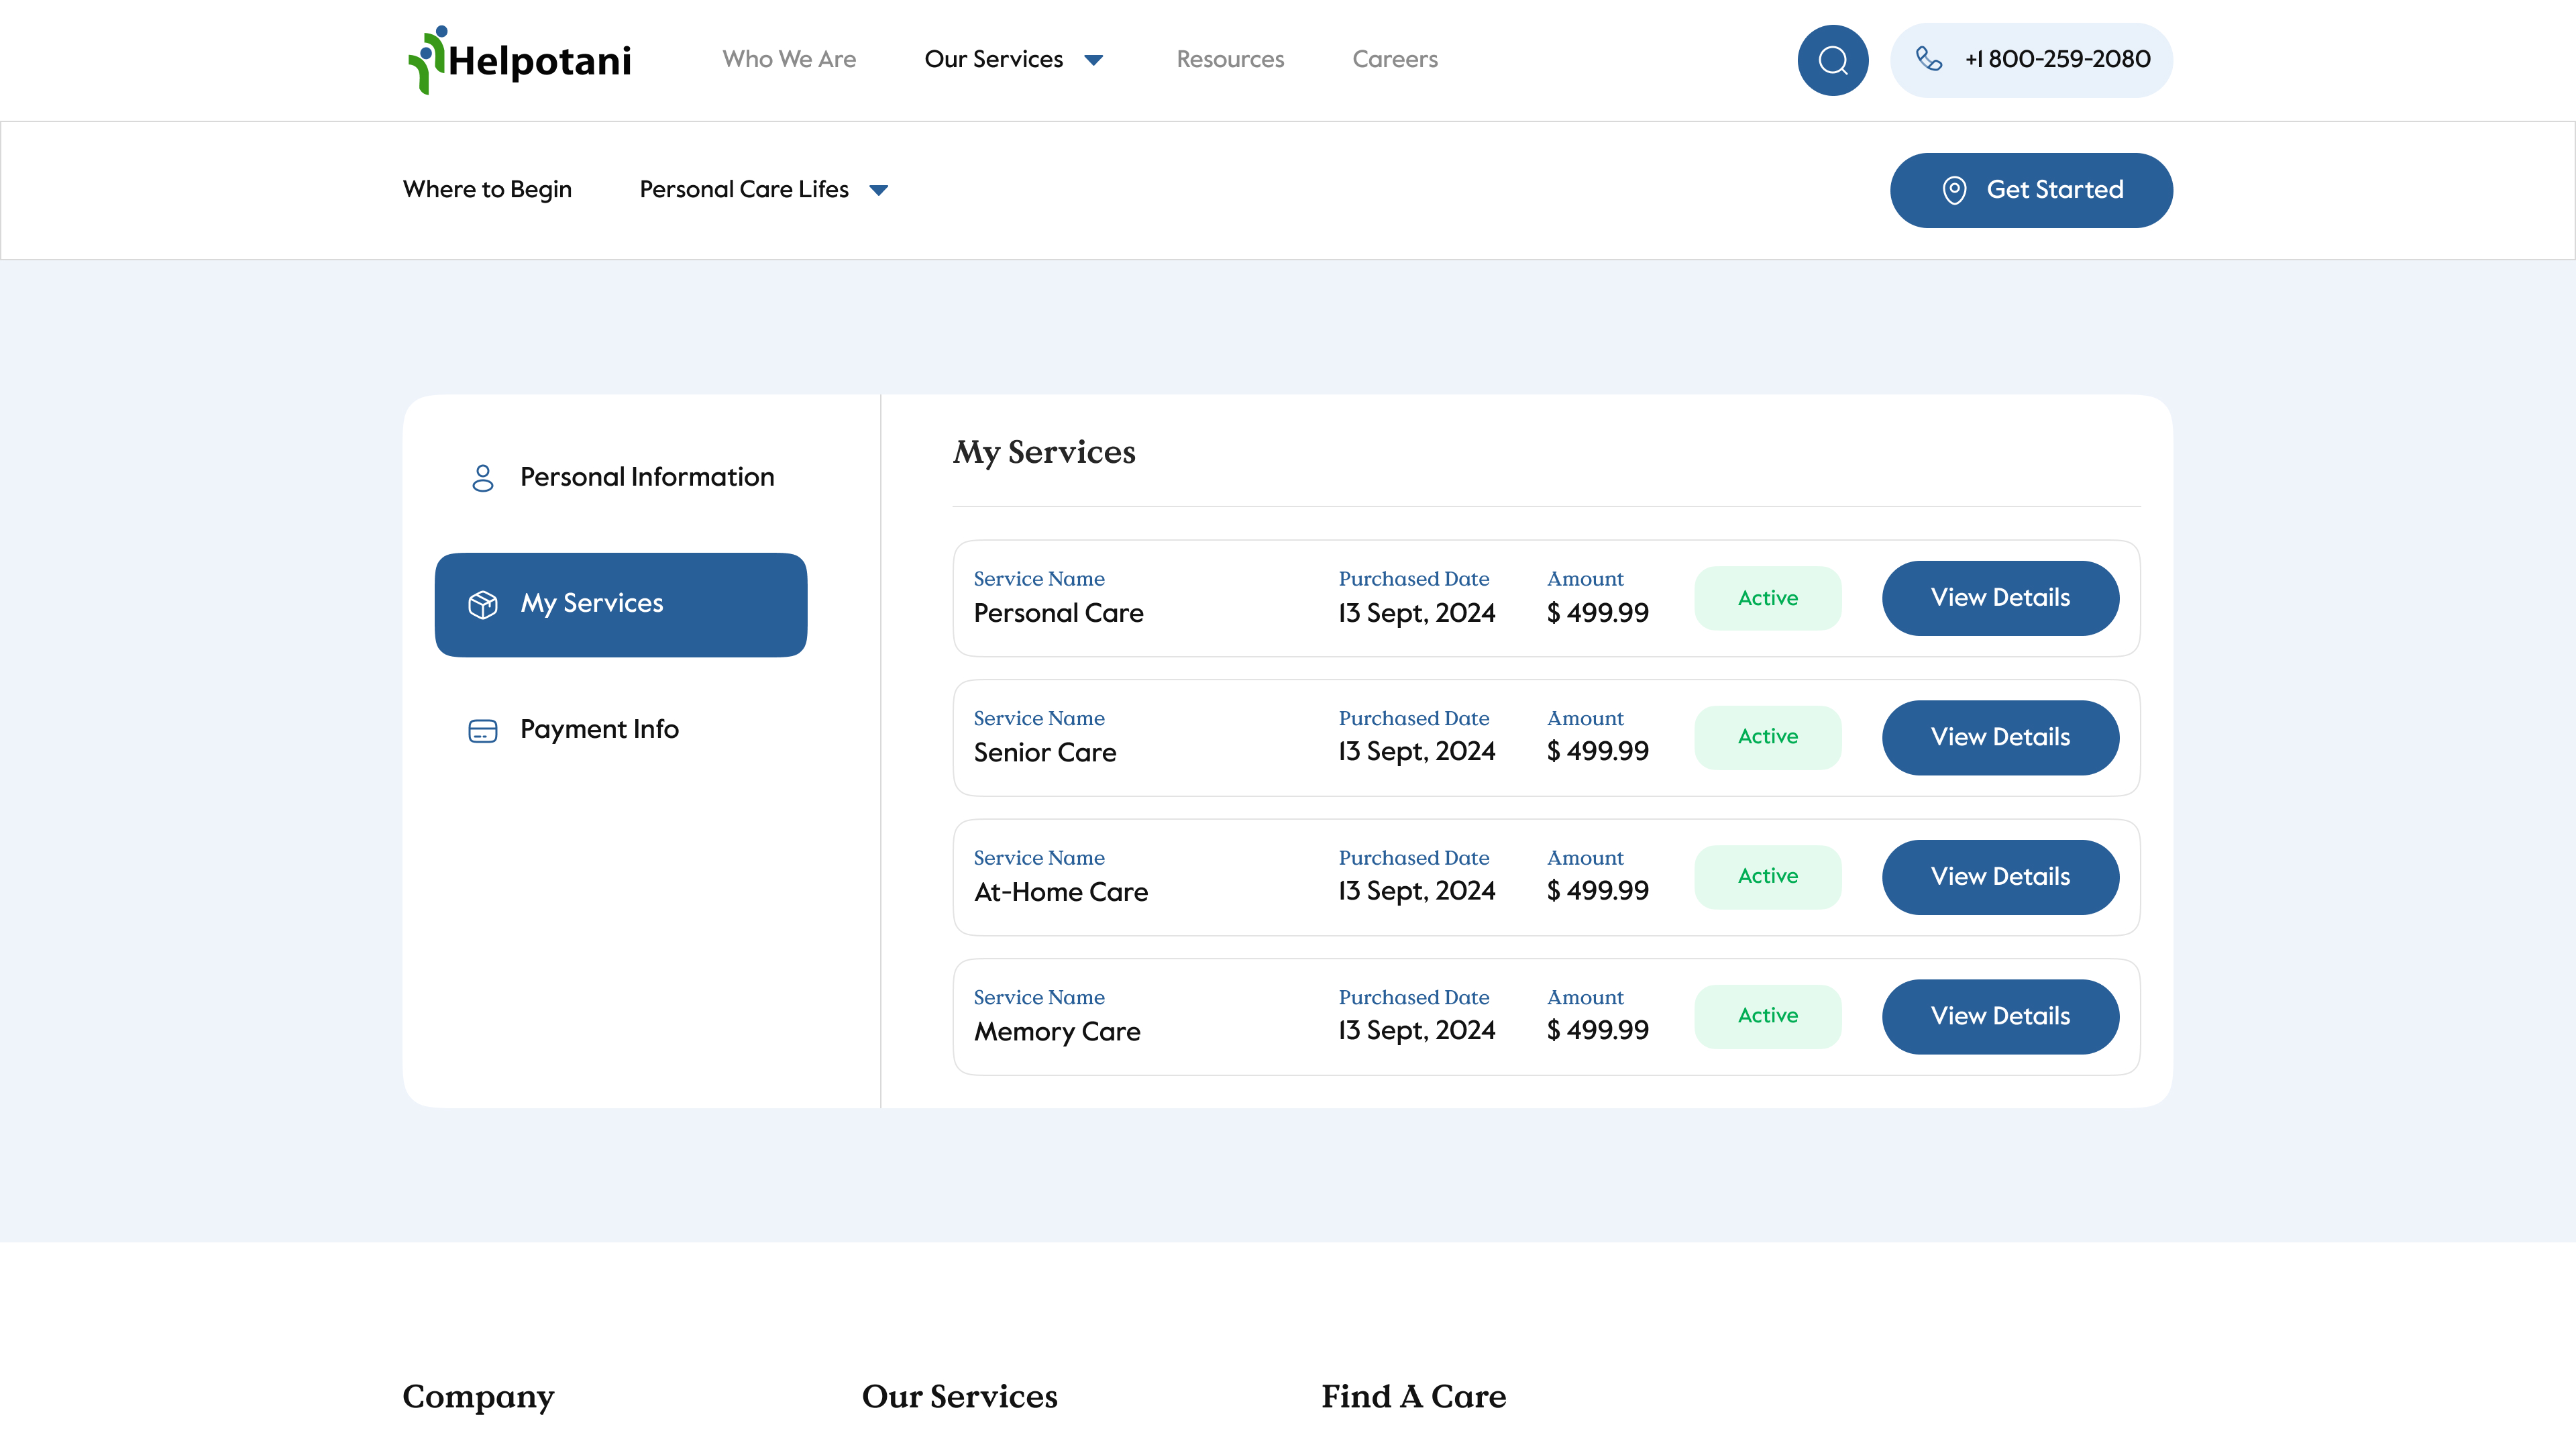Click the Personal Information user icon

(482, 477)
